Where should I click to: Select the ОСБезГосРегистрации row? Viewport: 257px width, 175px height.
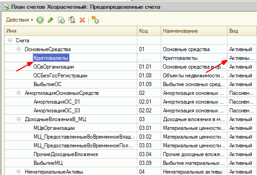(130, 76)
